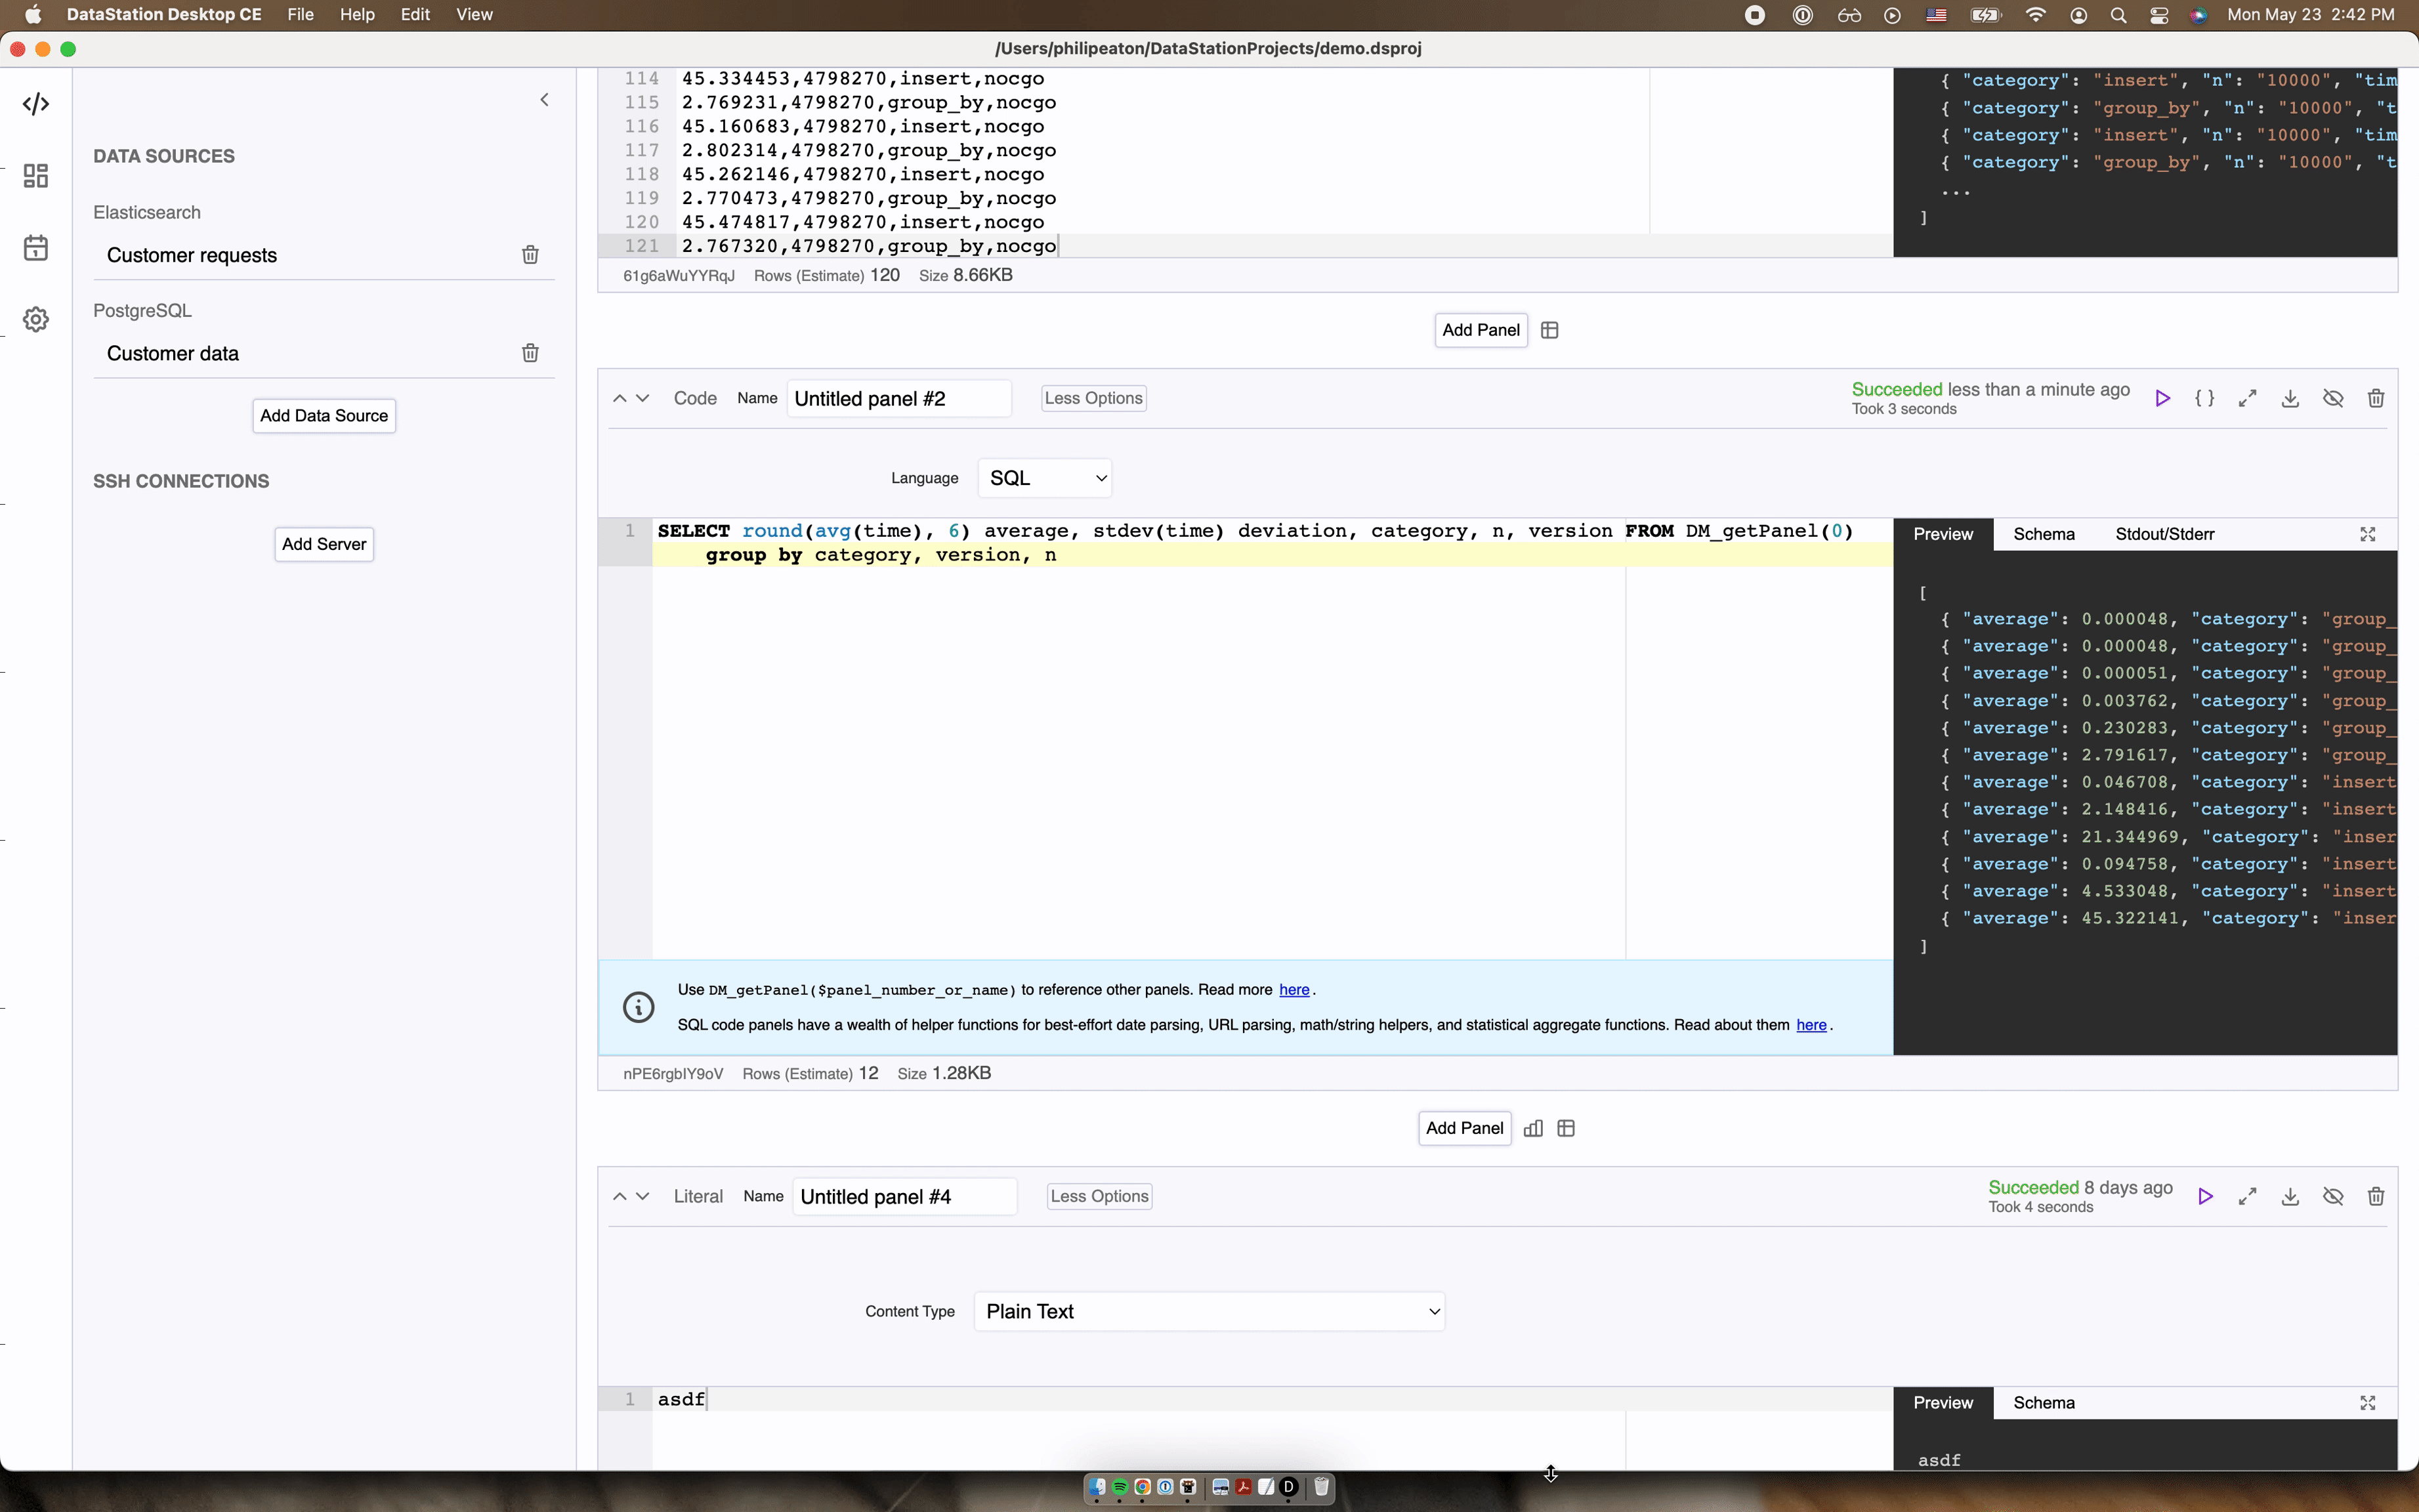Click the here link in SQL helper text
2419x1512 pixels.
(1811, 1024)
